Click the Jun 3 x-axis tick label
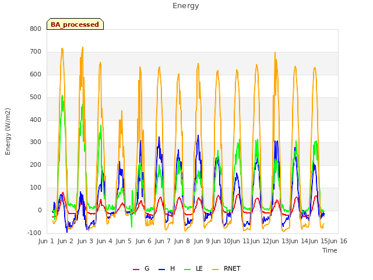This screenshot has height=280, width=373. (x=85, y=241)
